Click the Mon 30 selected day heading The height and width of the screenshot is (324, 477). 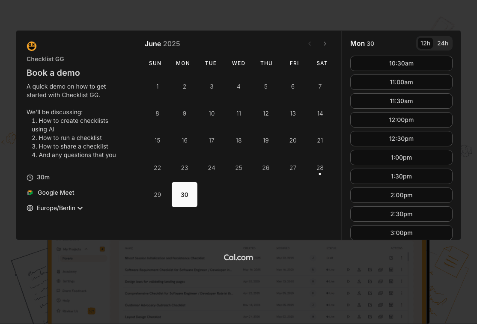coord(362,44)
